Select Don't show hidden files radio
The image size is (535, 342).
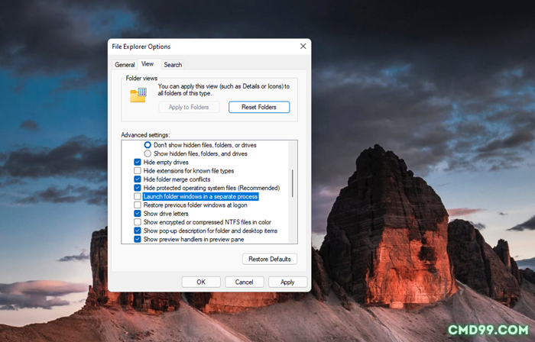(148, 145)
